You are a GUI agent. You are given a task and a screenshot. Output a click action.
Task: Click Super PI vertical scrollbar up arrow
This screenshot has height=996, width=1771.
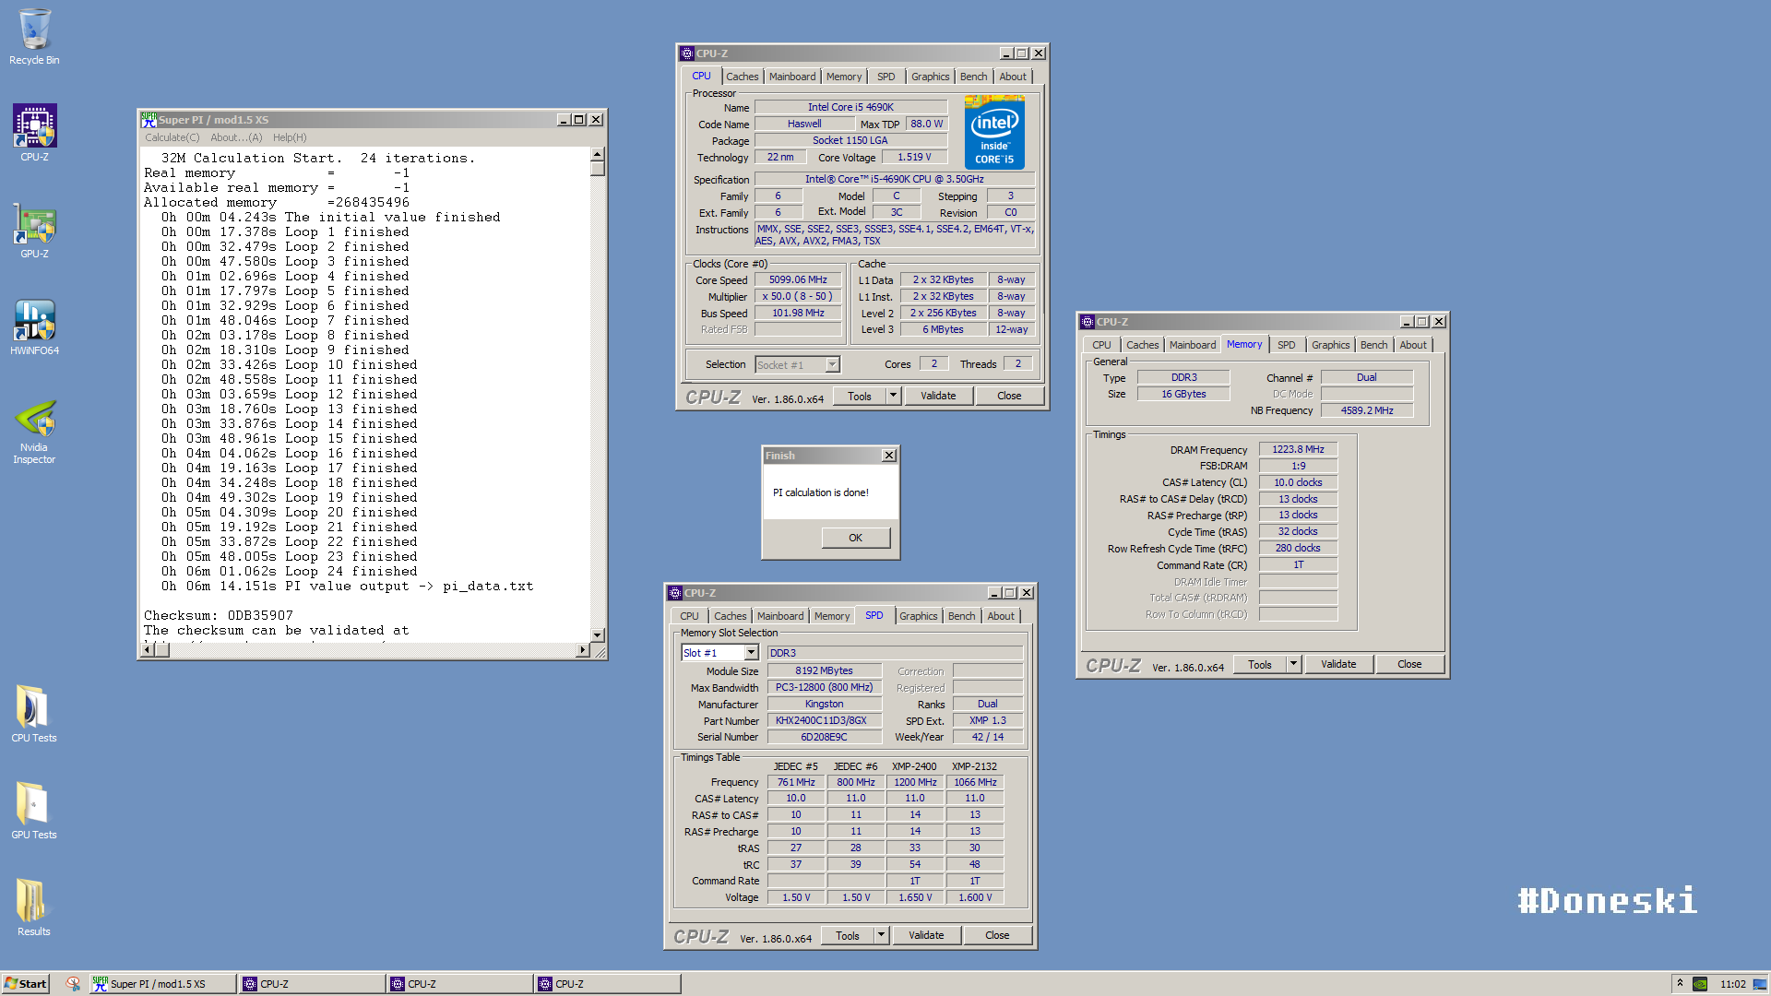(x=598, y=154)
